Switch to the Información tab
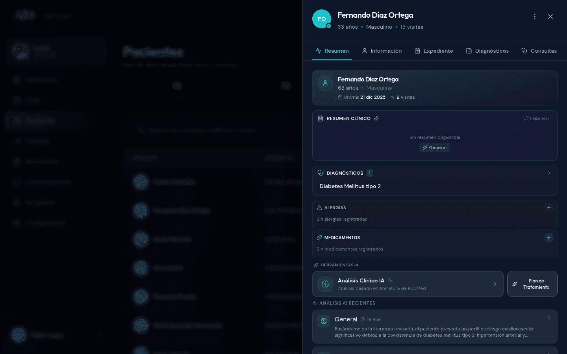Viewport: 567px width, 354px height. pyautogui.click(x=382, y=51)
